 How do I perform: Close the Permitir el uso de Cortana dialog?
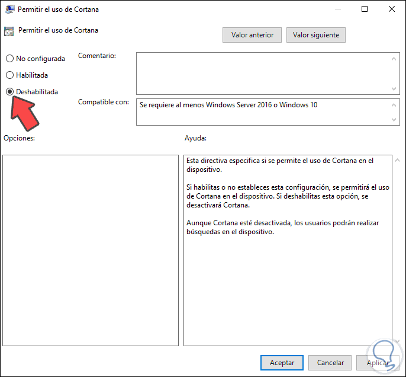[392, 9]
